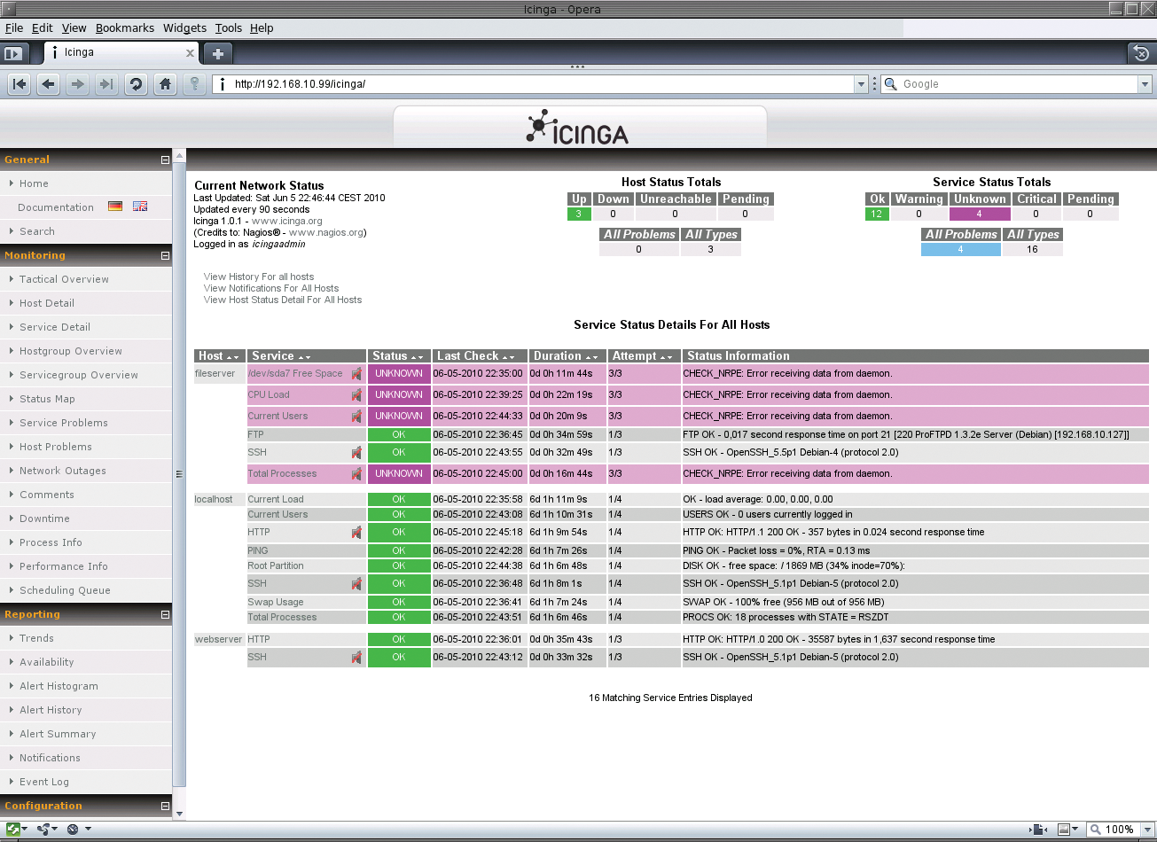Click the browser Reload button
Screen dimensions: 1157x842
136,84
